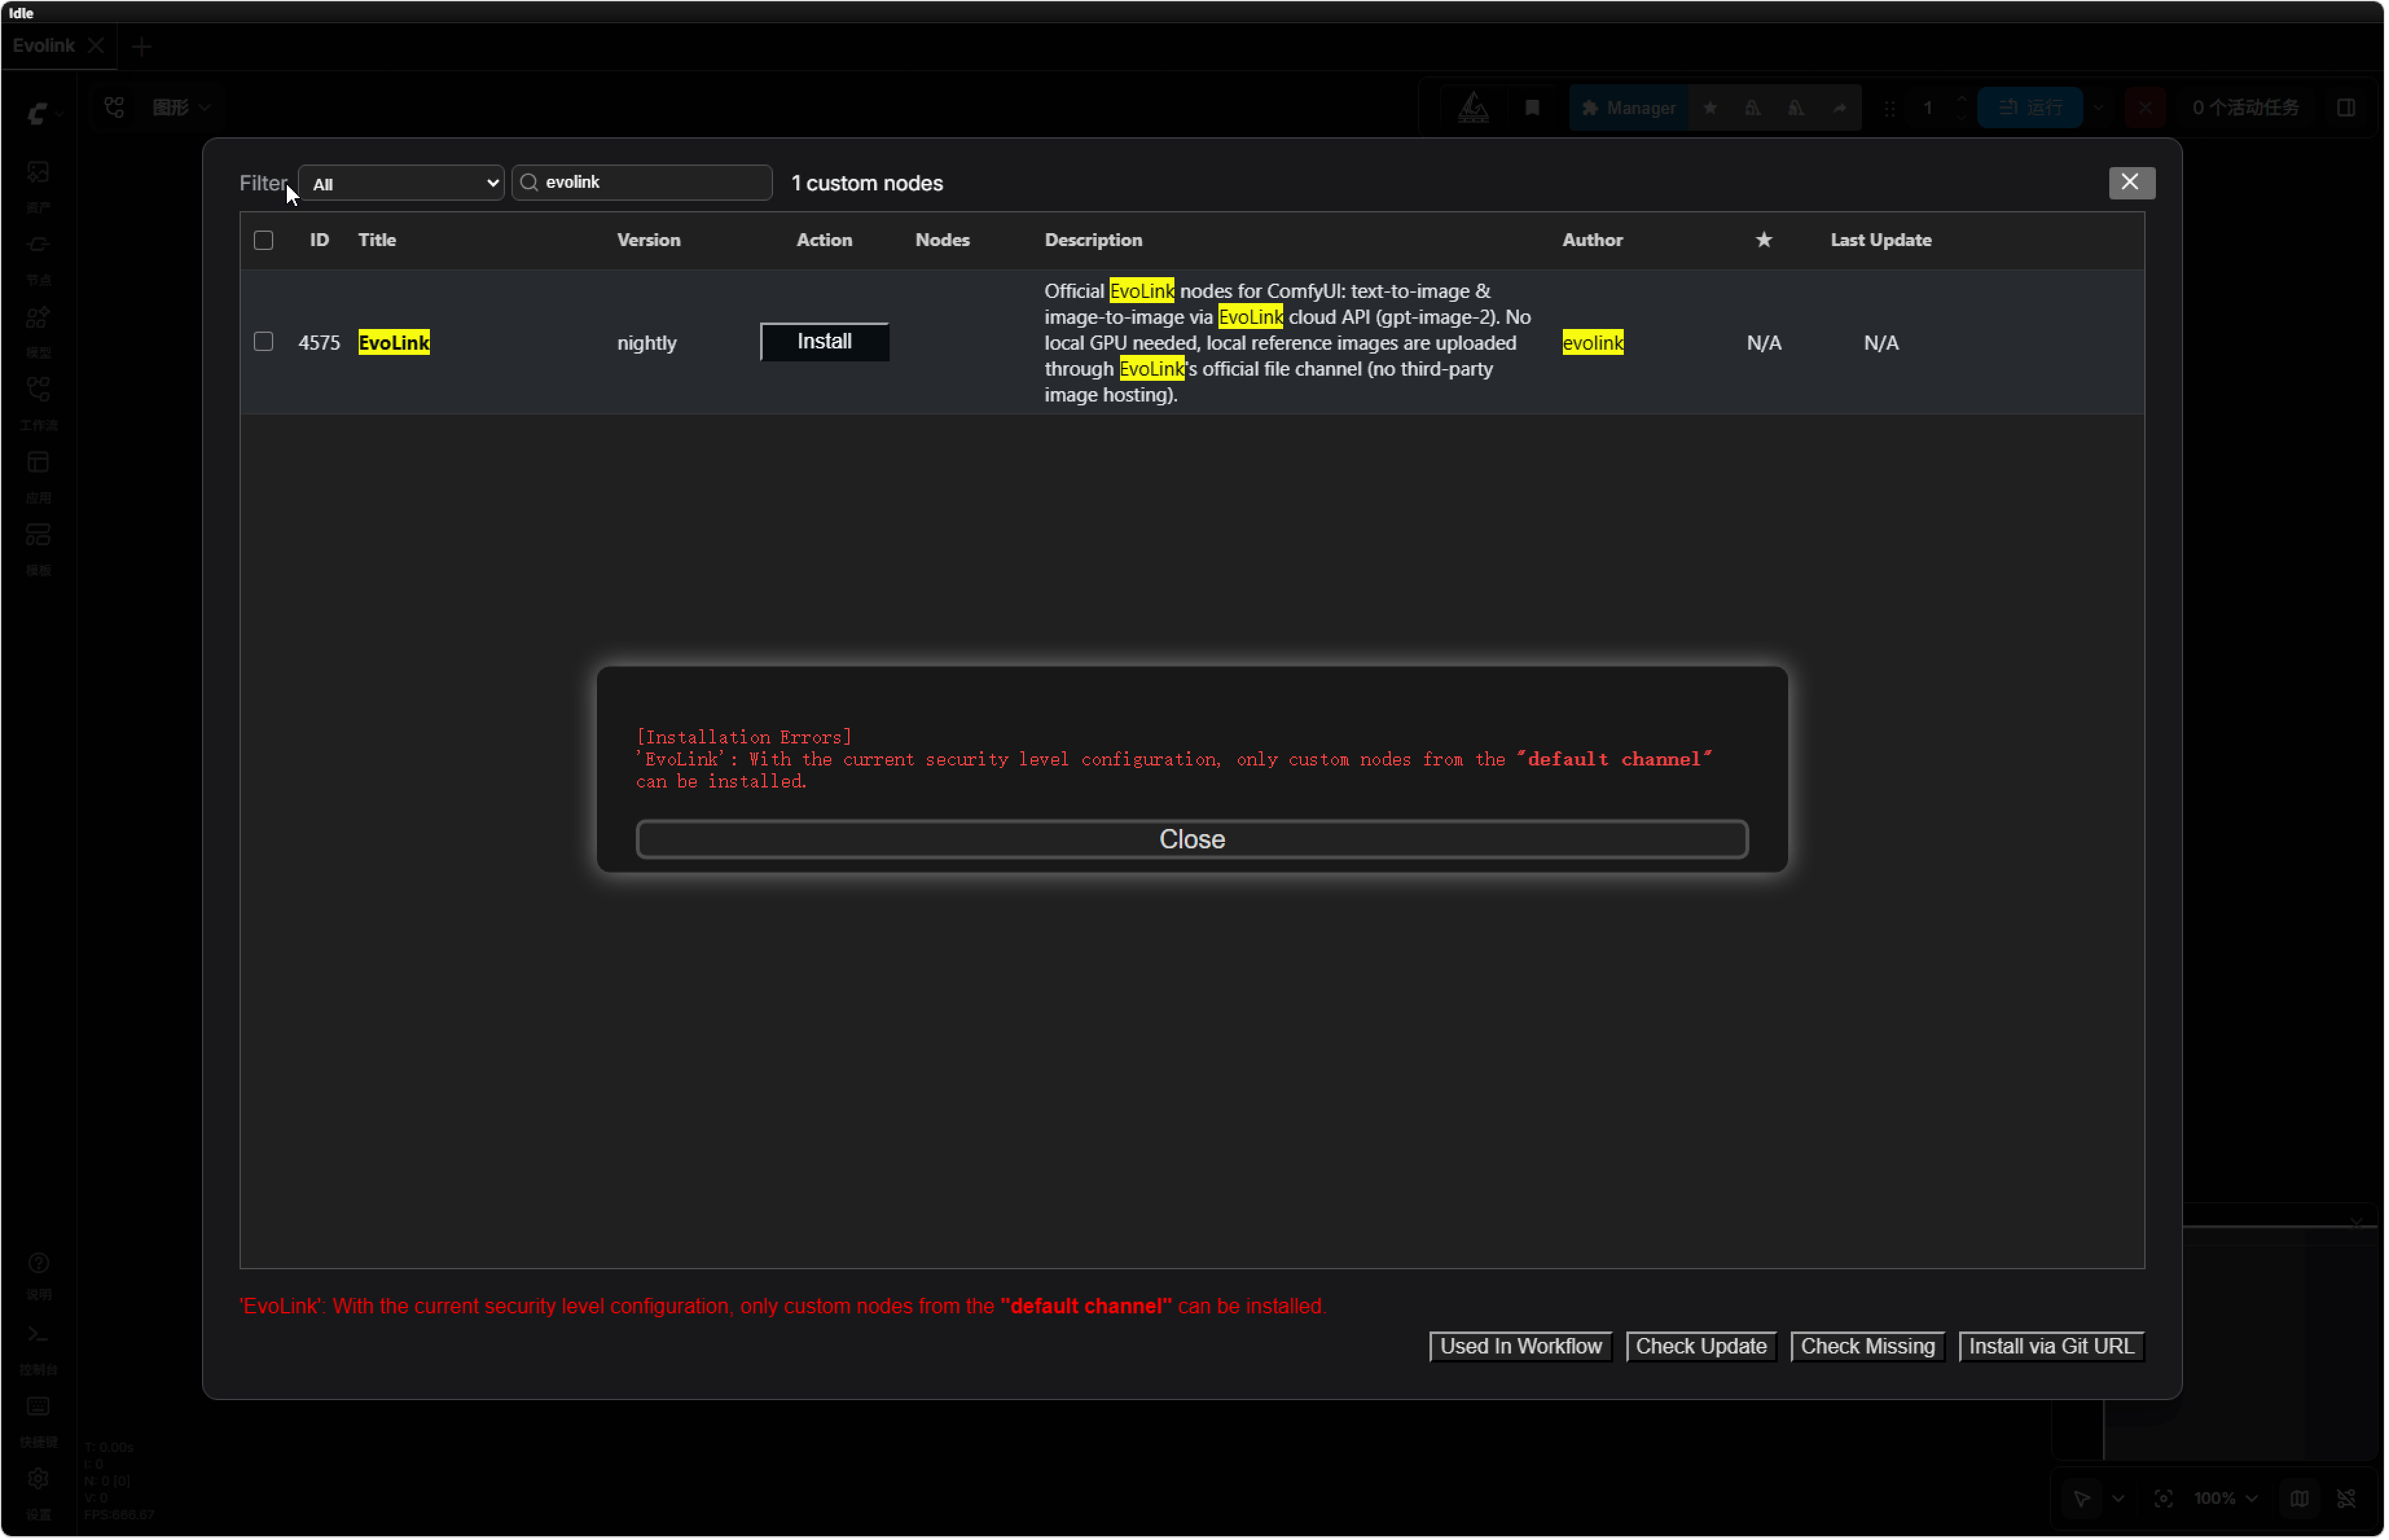2389x1540 pixels.
Task: Click the nightly version cell for EvoLink
Action: coord(647,343)
